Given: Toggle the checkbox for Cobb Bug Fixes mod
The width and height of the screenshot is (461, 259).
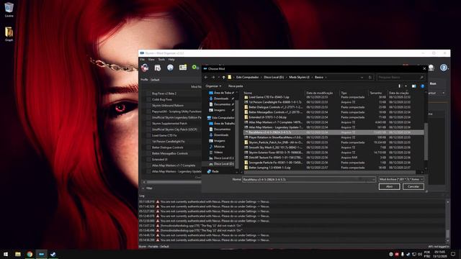Looking at the screenshot, I should pyautogui.click(x=148, y=99).
